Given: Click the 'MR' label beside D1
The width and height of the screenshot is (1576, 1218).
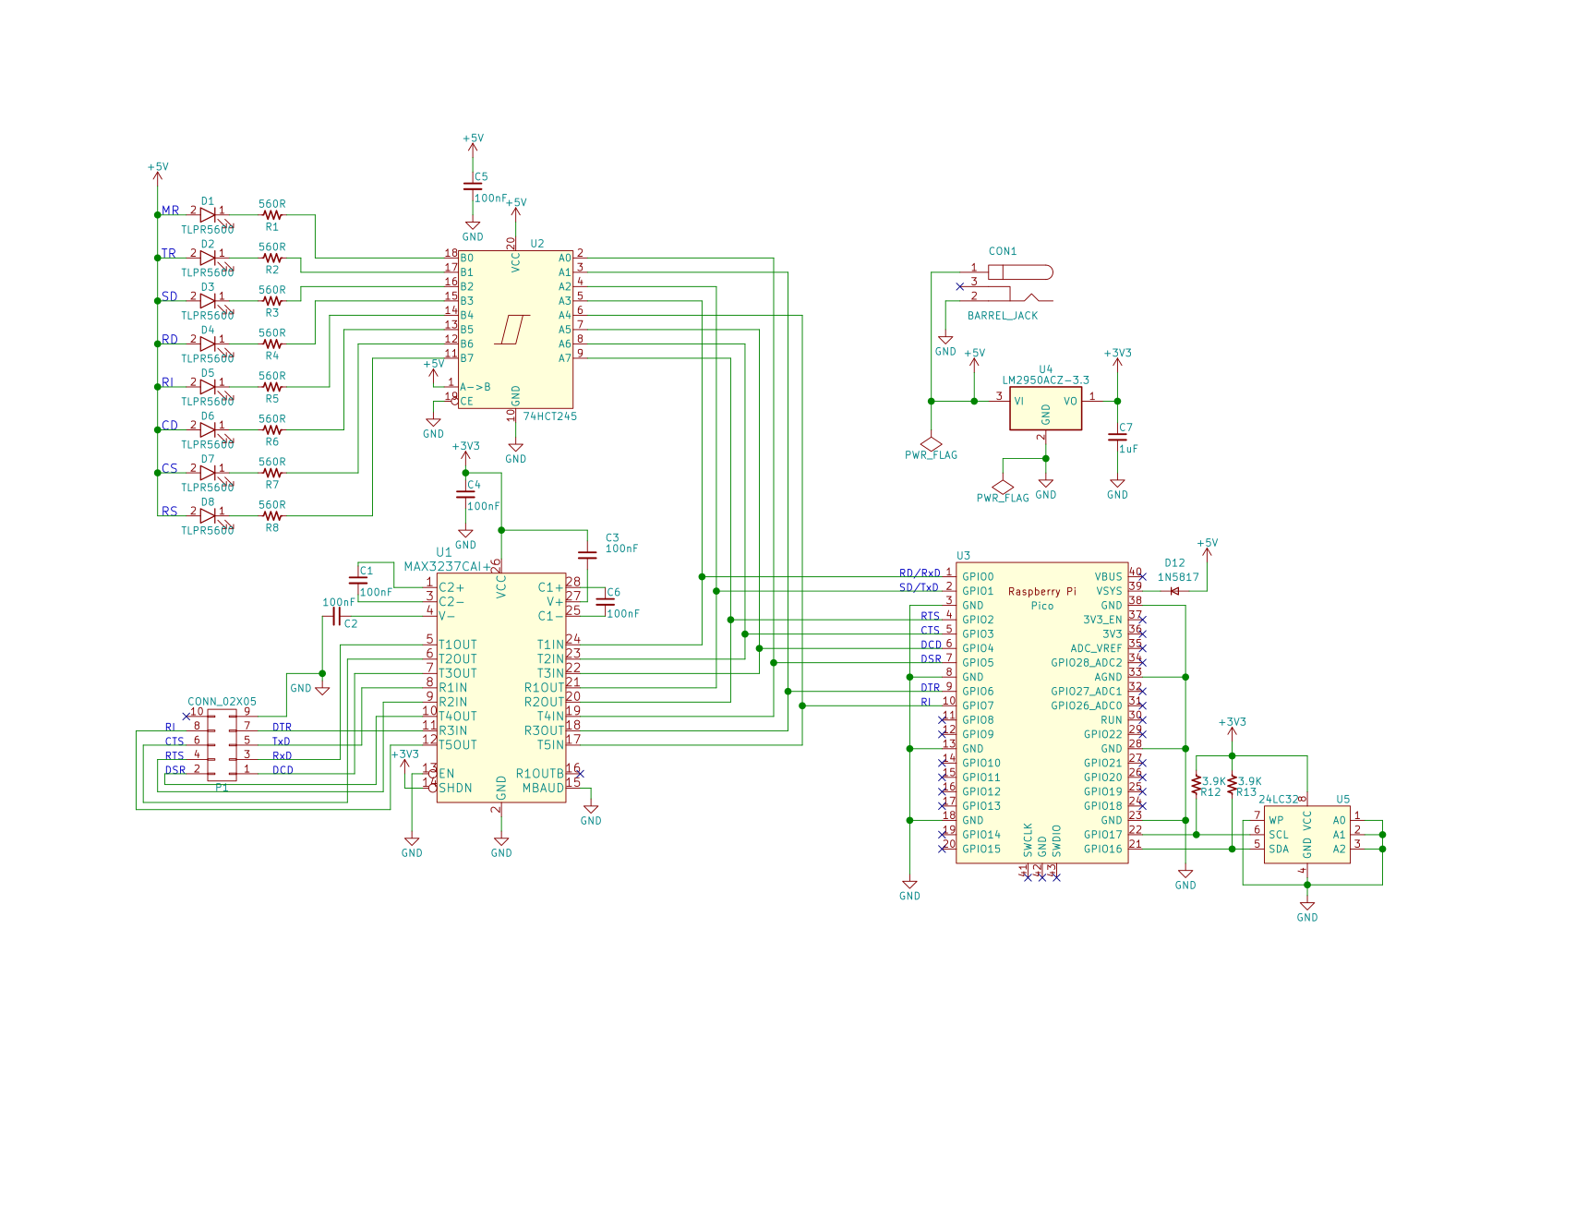Looking at the screenshot, I should (x=170, y=211).
